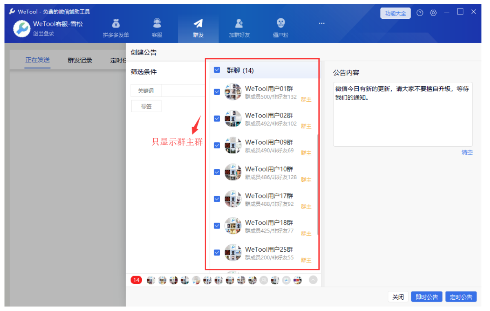Click the 定时公告 button
The height and width of the screenshot is (311, 490).
(461, 297)
